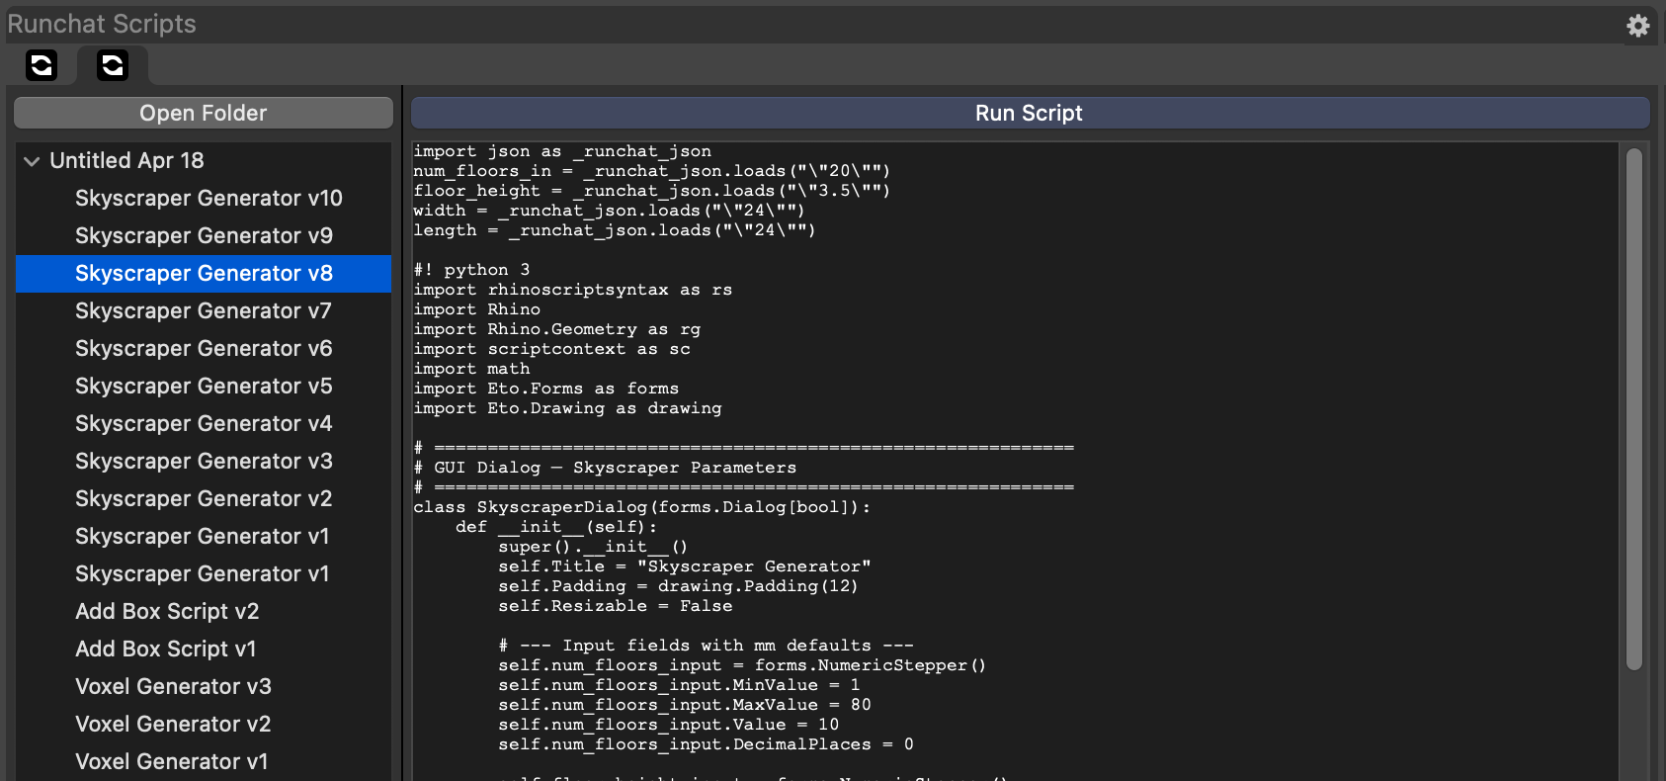Click the 'self.Resizable = False' line
The width and height of the screenshot is (1666, 781).
pyautogui.click(x=616, y=606)
